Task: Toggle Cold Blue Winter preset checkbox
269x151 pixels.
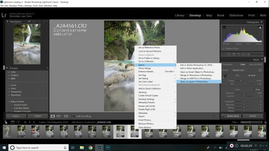Action: point(12,108)
